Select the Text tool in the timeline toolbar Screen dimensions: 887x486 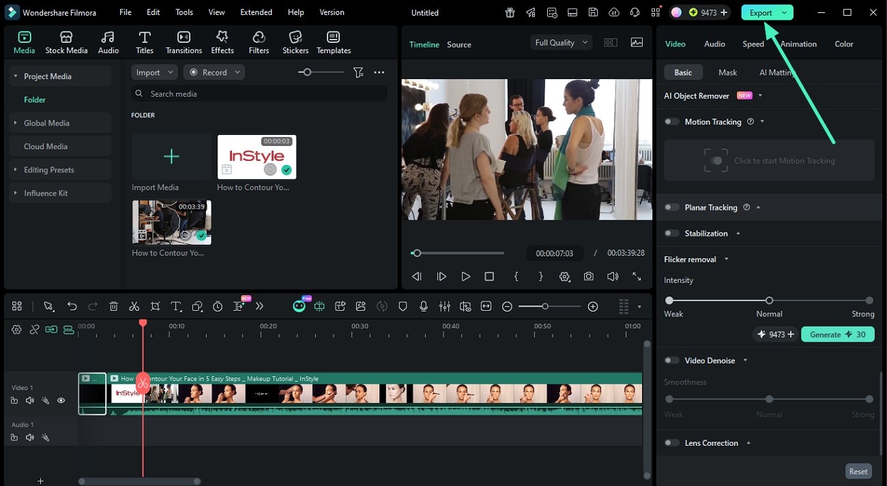pyautogui.click(x=175, y=306)
